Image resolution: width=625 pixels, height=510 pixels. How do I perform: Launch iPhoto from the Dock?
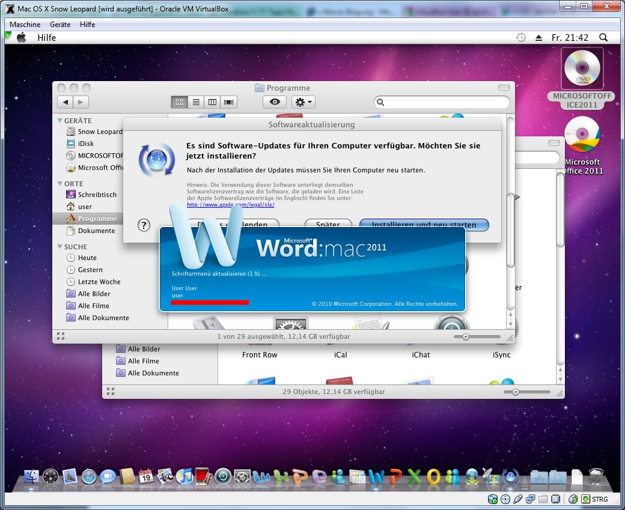[165, 476]
